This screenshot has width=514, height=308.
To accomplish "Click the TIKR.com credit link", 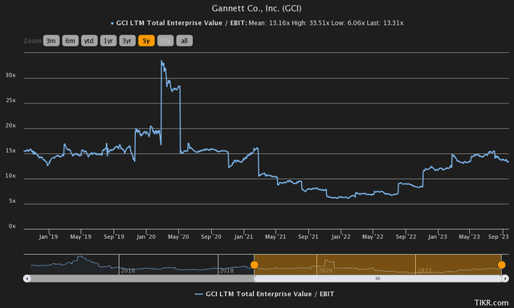I will (x=491, y=302).
